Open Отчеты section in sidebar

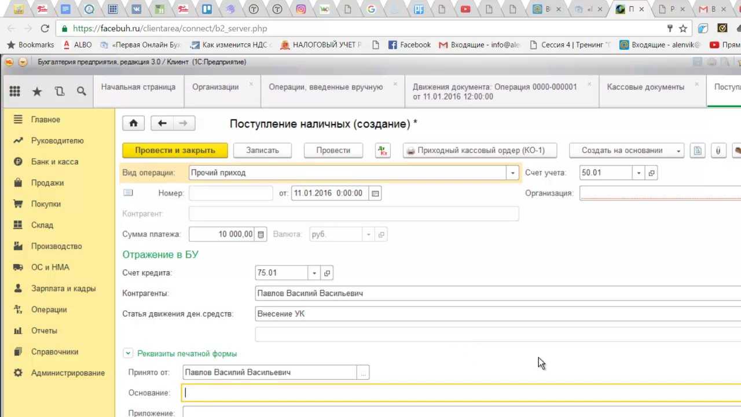coord(44,331)
